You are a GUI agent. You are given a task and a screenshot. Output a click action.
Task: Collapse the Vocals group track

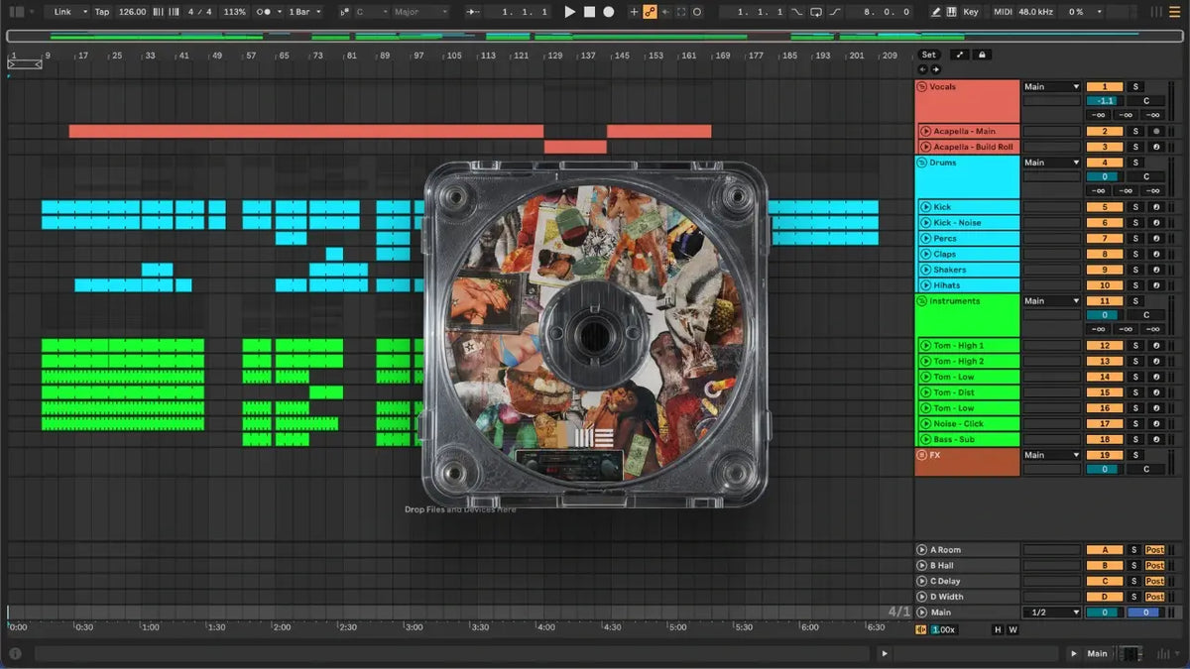click(921, 87)
